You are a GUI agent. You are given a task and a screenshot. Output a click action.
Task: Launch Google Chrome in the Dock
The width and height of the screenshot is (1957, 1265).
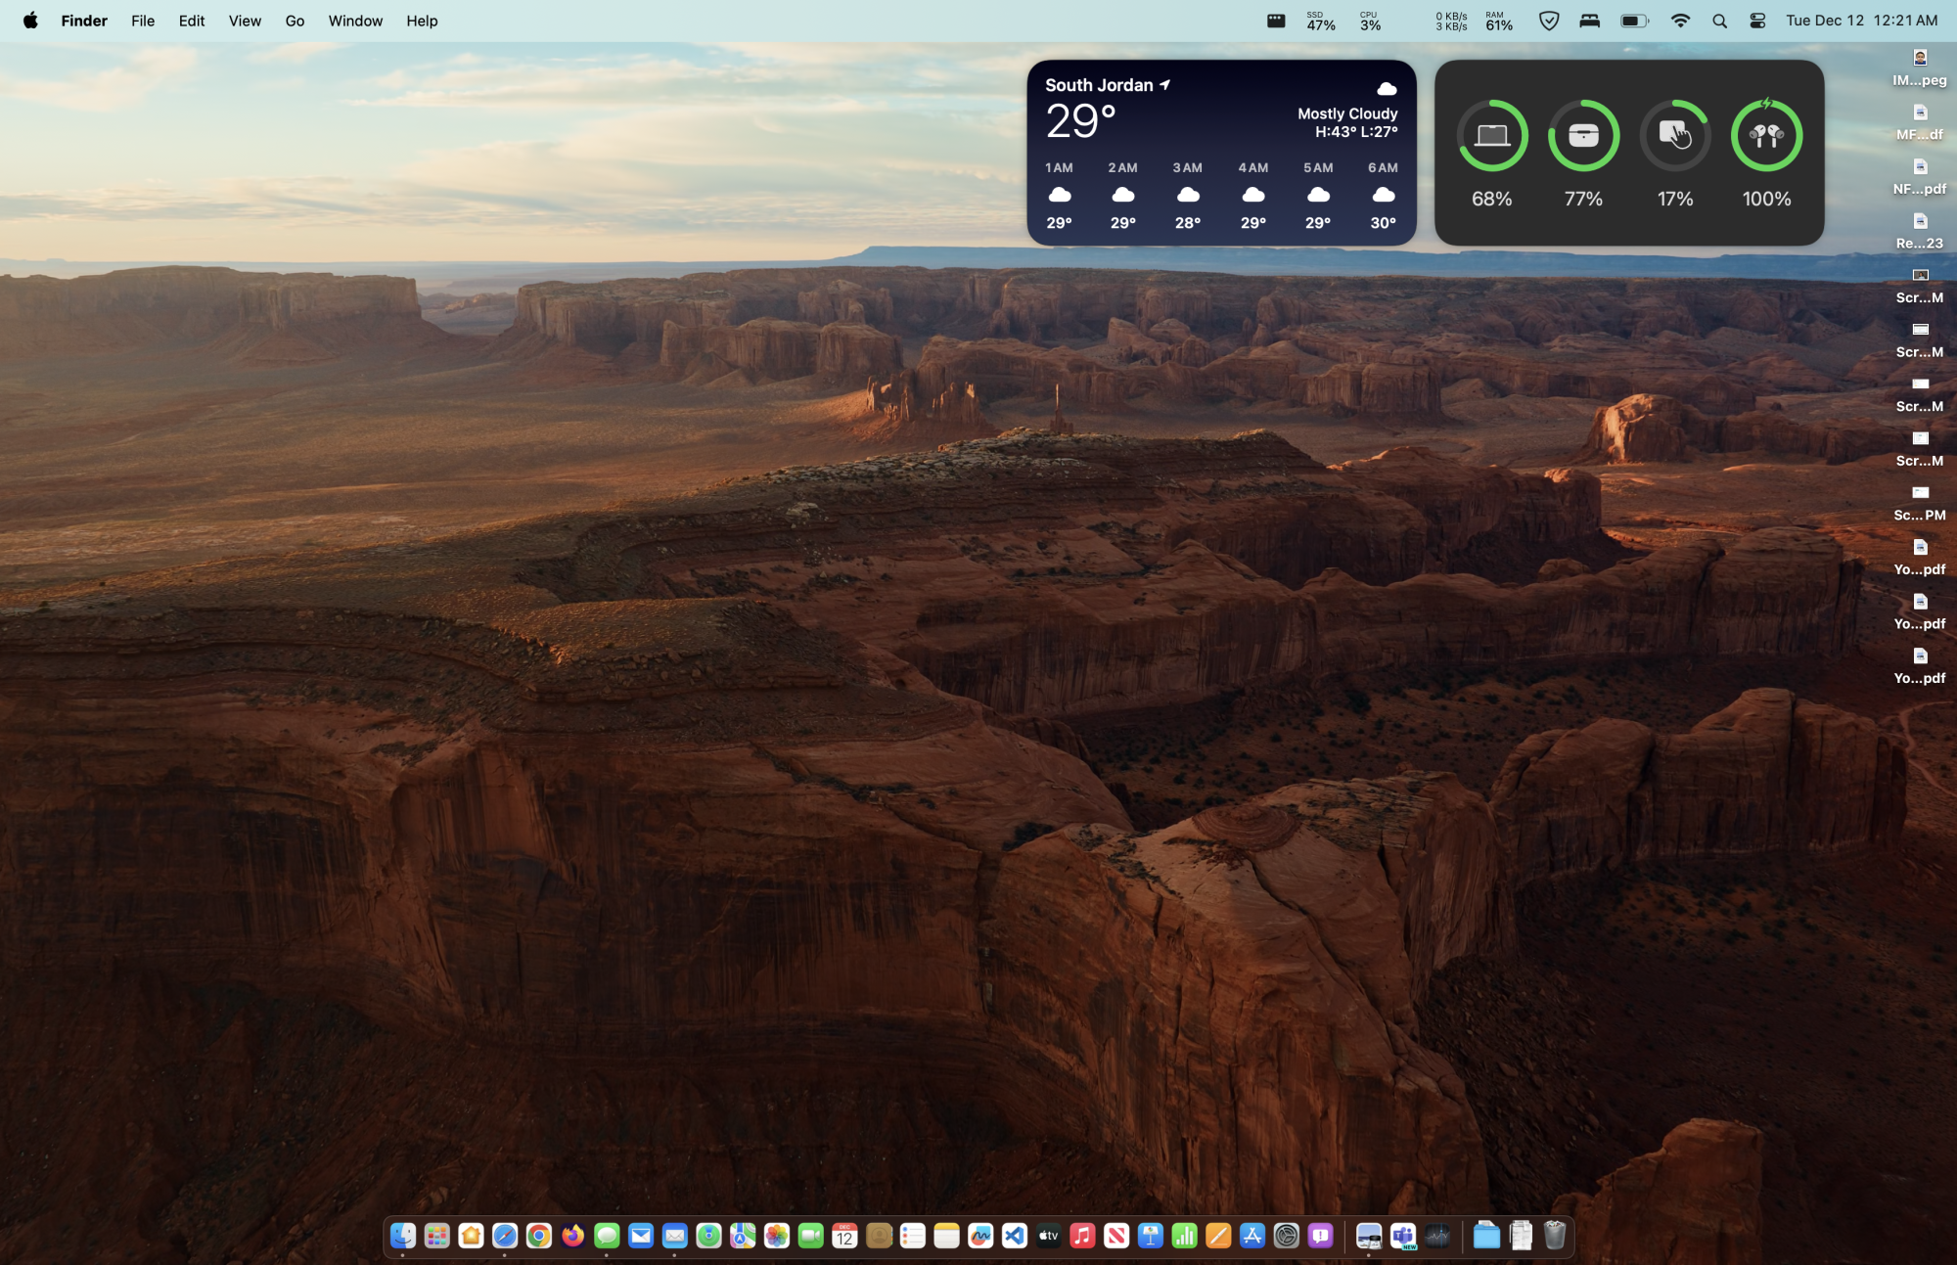(538, 1236)
